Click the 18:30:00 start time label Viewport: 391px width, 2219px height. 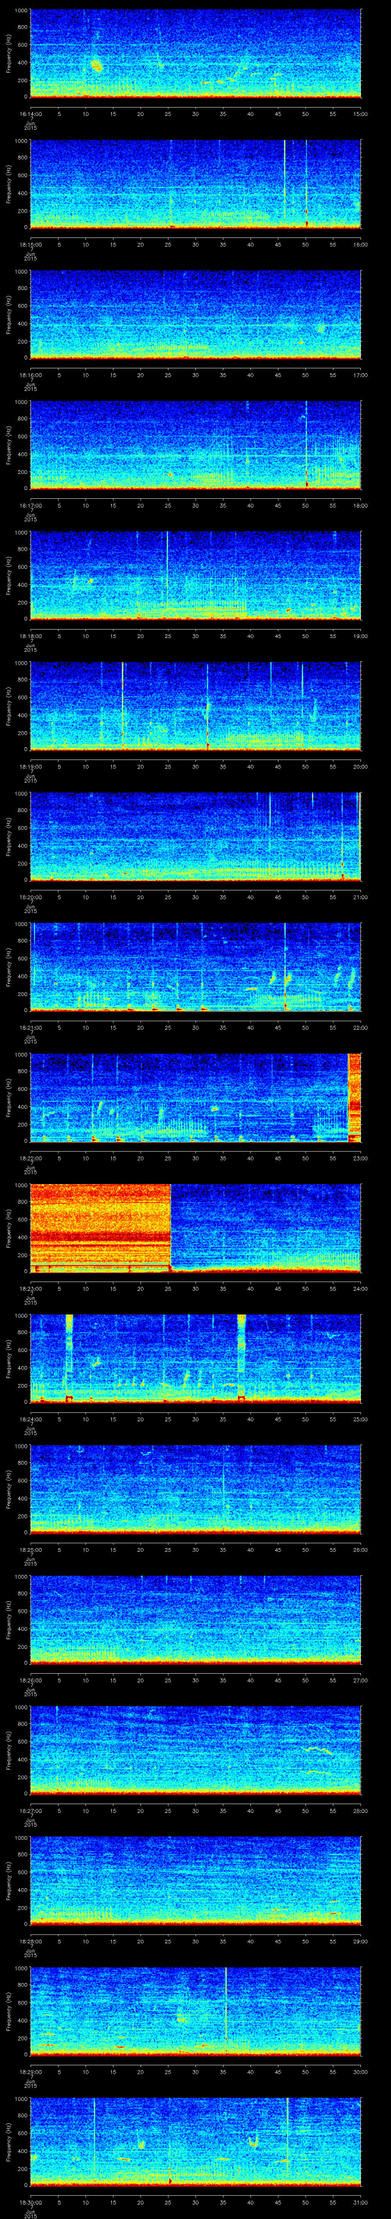[30, 2202]
